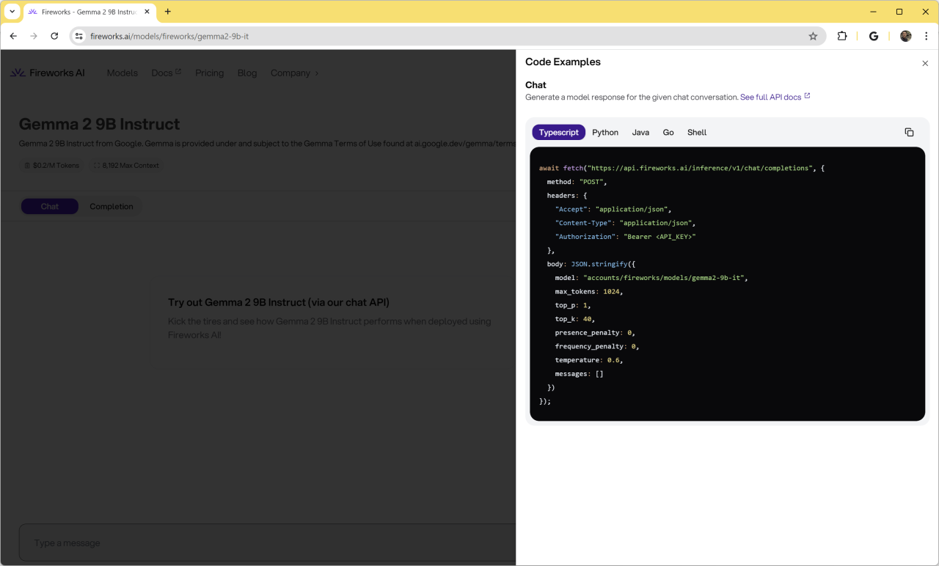Click the messages: [] line
Image resolution: width=939 pixels, height=566 pixels.
580,374
